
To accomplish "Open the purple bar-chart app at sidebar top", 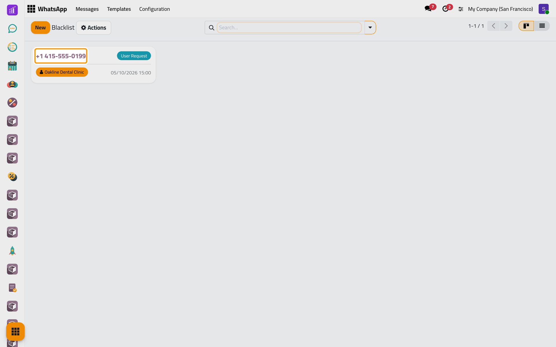I will click(12, 10).
